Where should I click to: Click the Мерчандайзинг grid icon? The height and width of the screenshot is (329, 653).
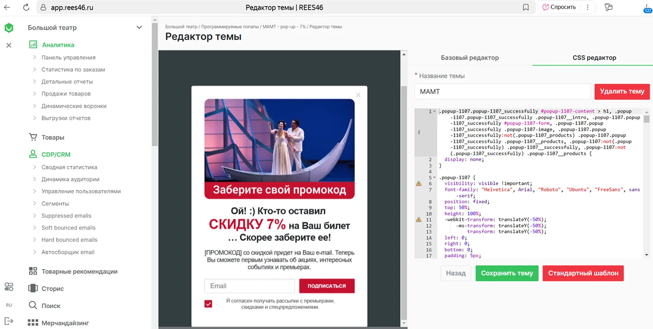click(33, 322)
